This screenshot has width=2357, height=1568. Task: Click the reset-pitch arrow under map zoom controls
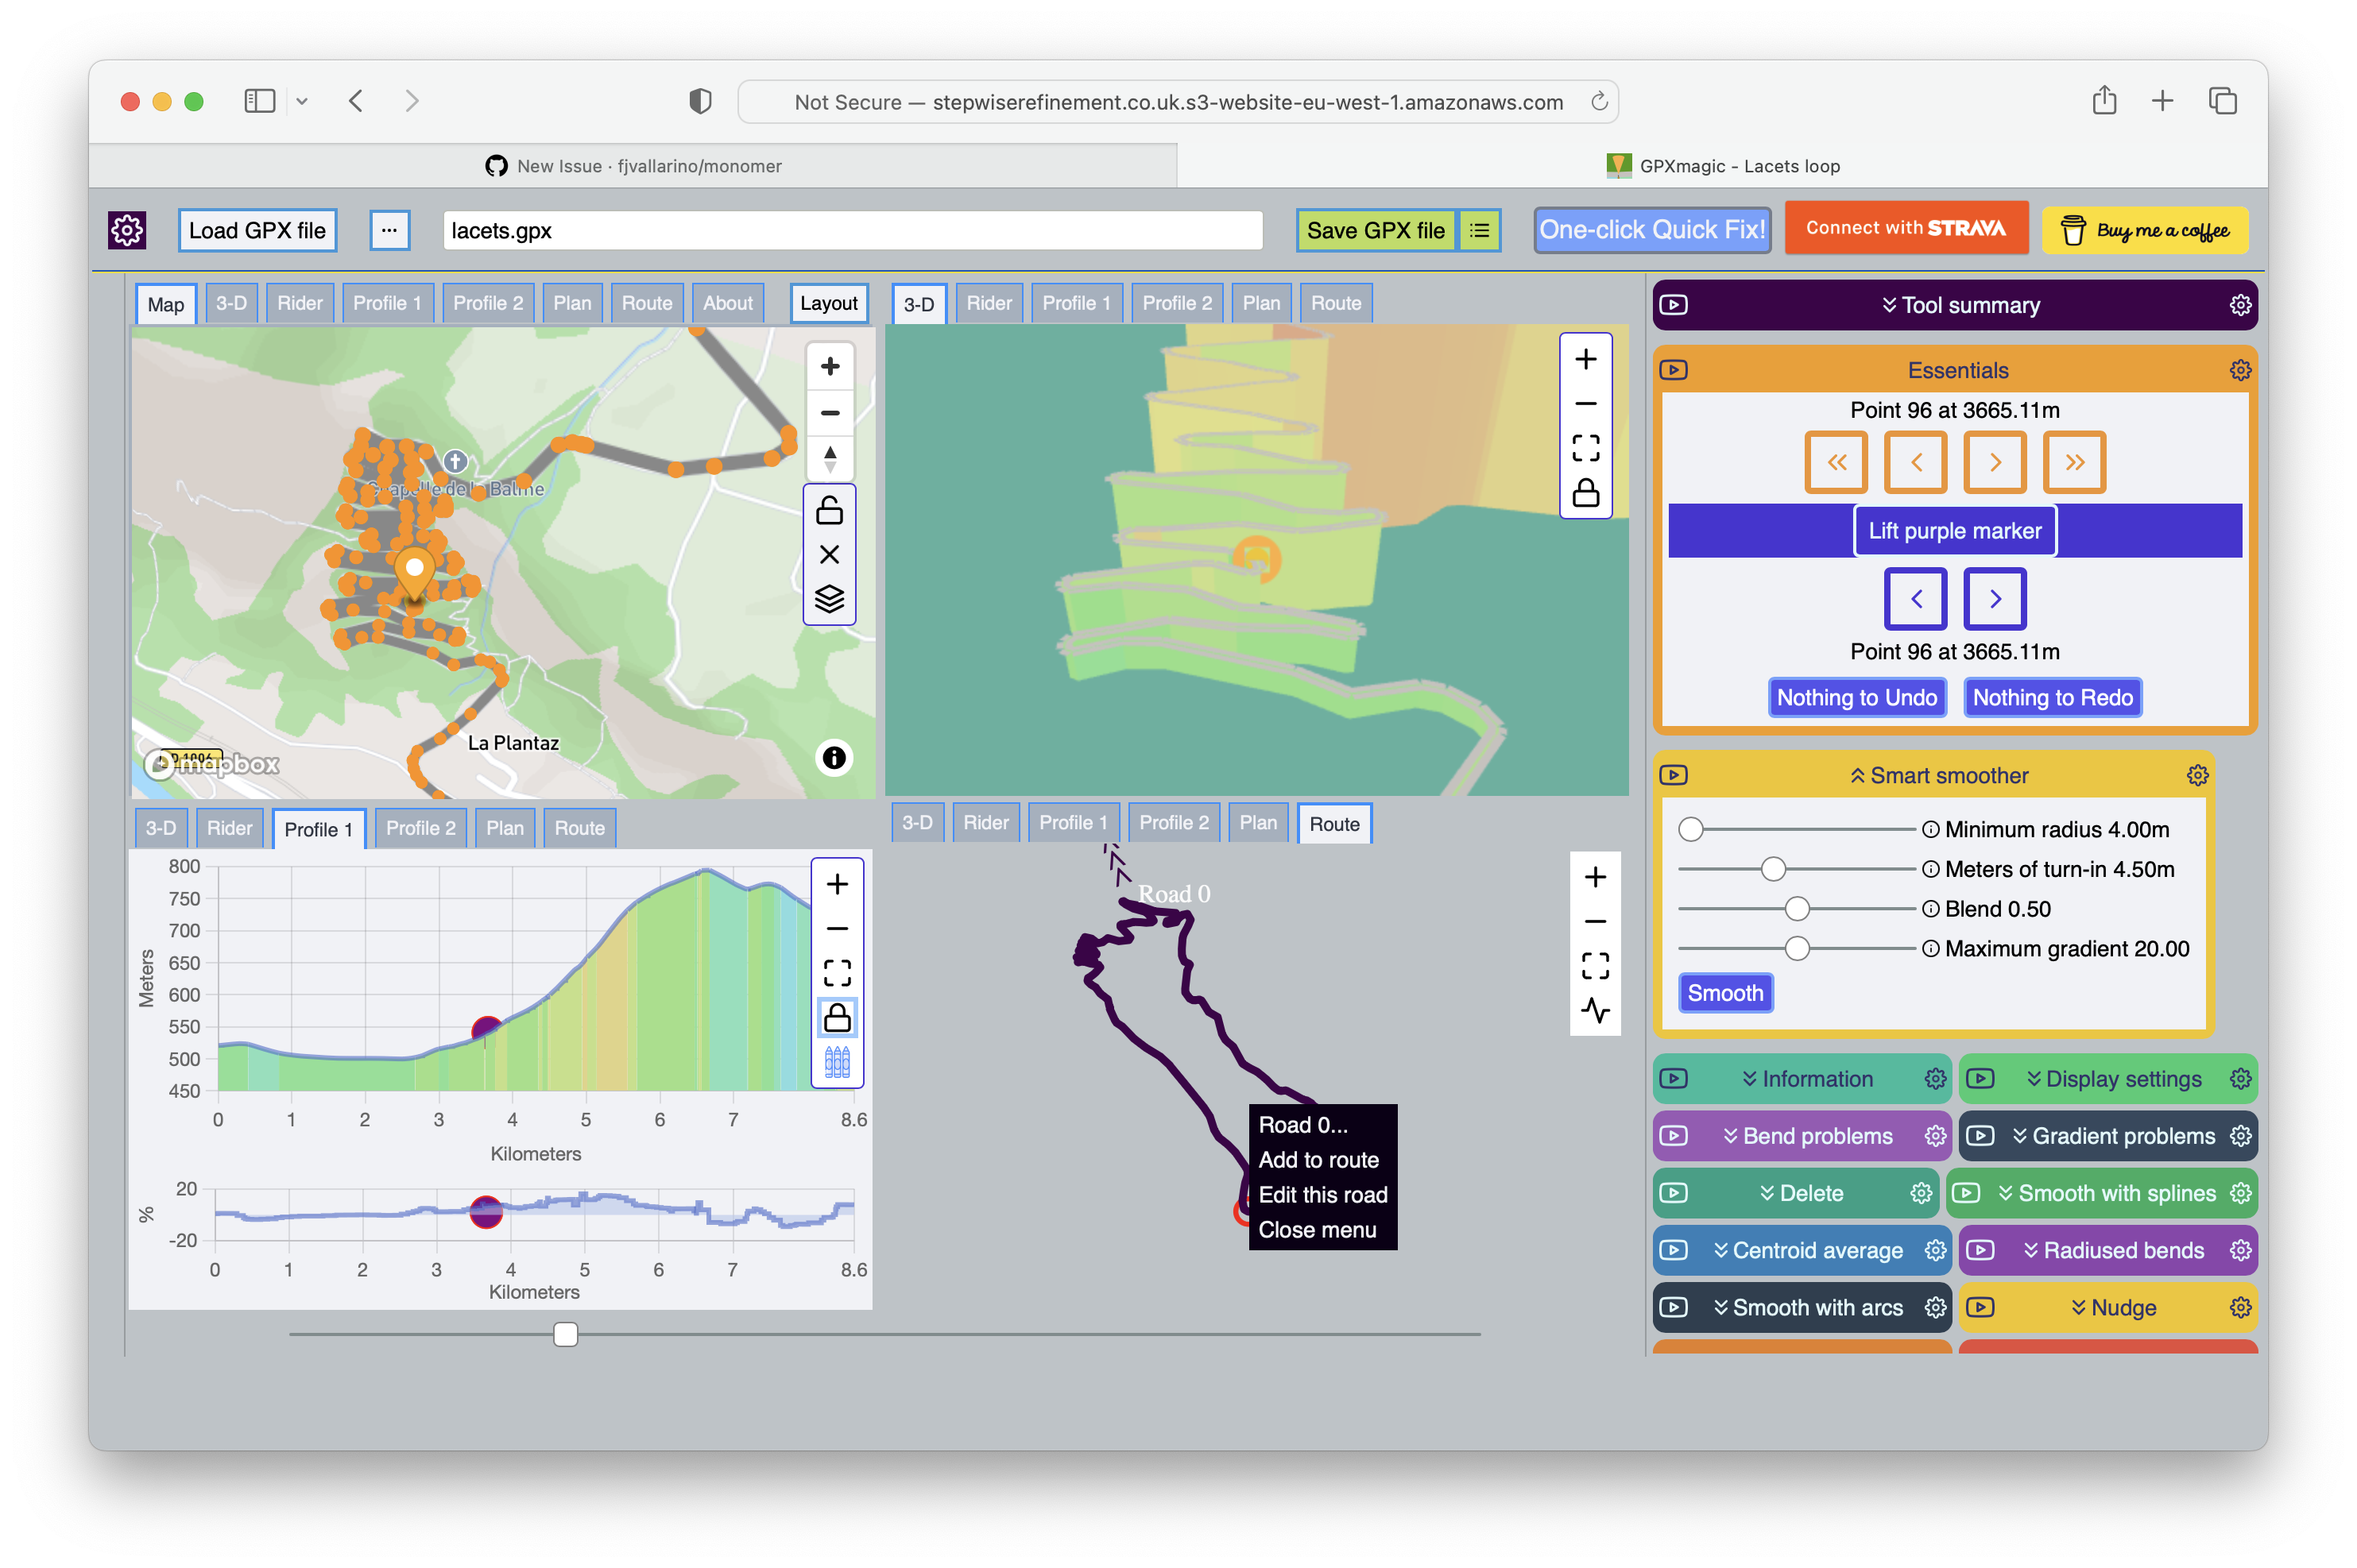pyautogui.click(x=830, y=457)
